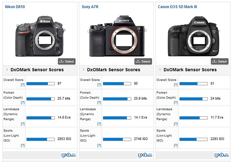Screen dimensions: 232x163
Task: Click the DxOMark logo under Canon 5D Mark III
Action: (222, 155)
